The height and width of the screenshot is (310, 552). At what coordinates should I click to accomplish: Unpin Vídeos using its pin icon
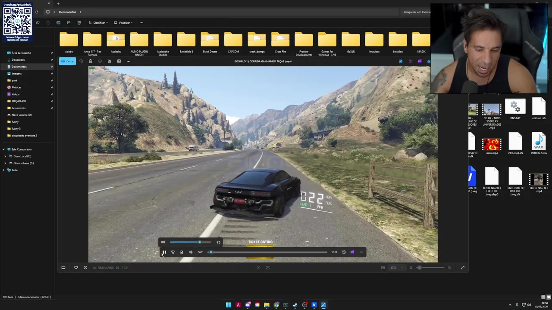[x=52, y=94]
